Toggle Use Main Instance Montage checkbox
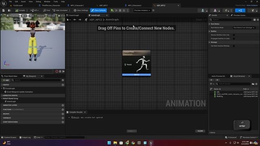The width and height of the screenshot is (260, 146). [234, 46]
